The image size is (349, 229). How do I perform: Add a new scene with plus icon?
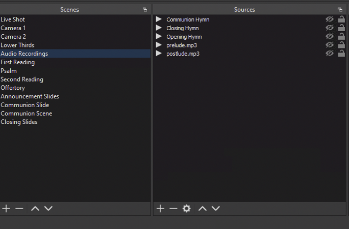[6, 209]
